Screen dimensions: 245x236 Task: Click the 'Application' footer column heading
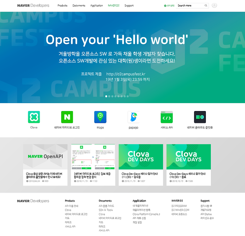pyautogui.click(x=139, y=201)
